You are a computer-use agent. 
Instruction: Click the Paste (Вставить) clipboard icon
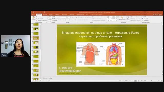tap(34, 18)
